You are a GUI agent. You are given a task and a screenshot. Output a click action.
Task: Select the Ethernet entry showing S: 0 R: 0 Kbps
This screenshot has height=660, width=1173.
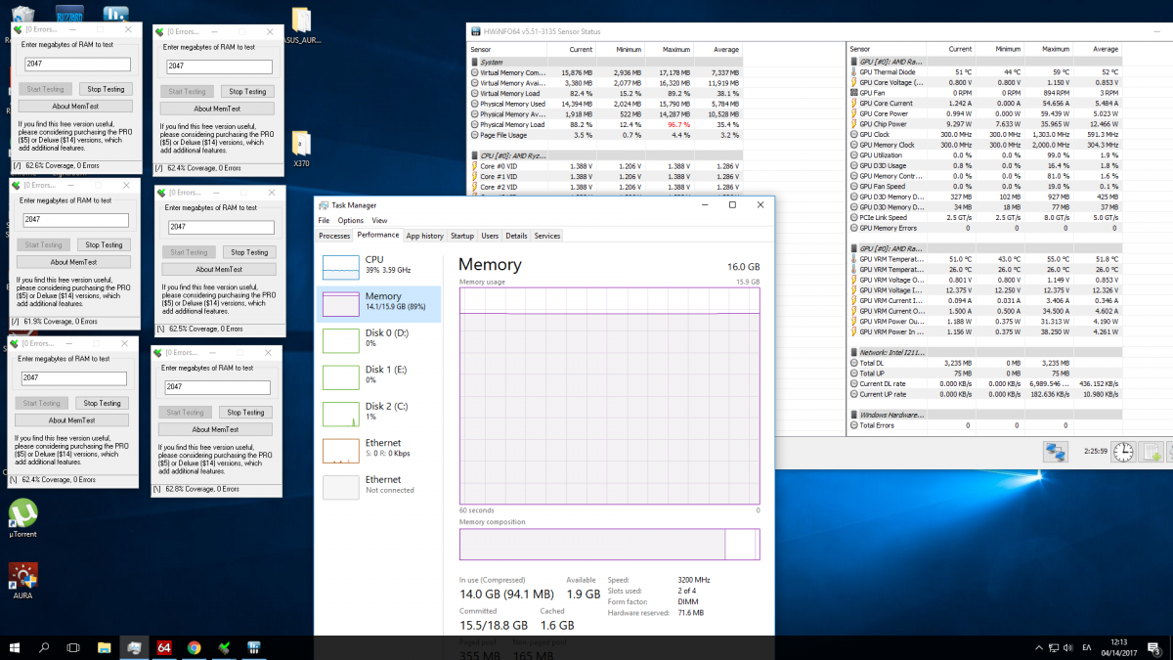pyautogui.click(x=379, y=450)
